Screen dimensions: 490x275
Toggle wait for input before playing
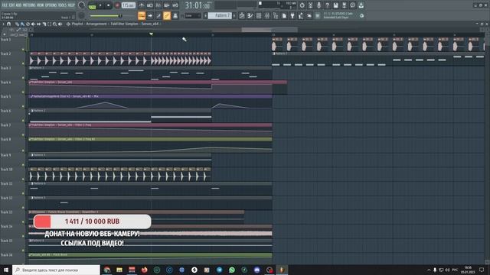[150, 5]
